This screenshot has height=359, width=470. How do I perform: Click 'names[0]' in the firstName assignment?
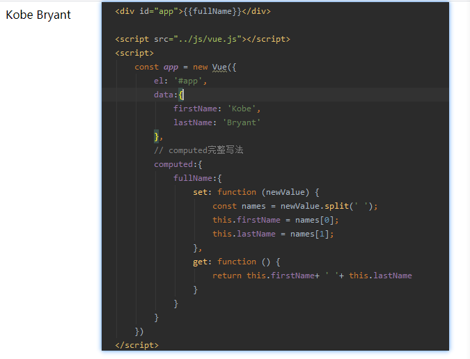point(315,220)
